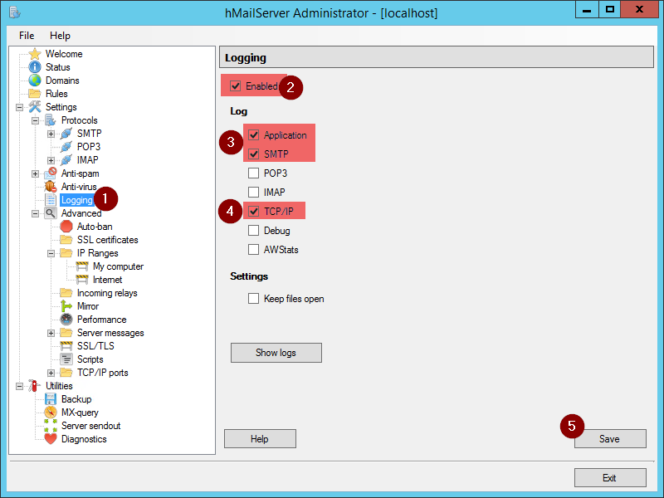This screenshot has height=498, width=664.
Task: Expand the IMAP tree node
Action: point(51,160)
